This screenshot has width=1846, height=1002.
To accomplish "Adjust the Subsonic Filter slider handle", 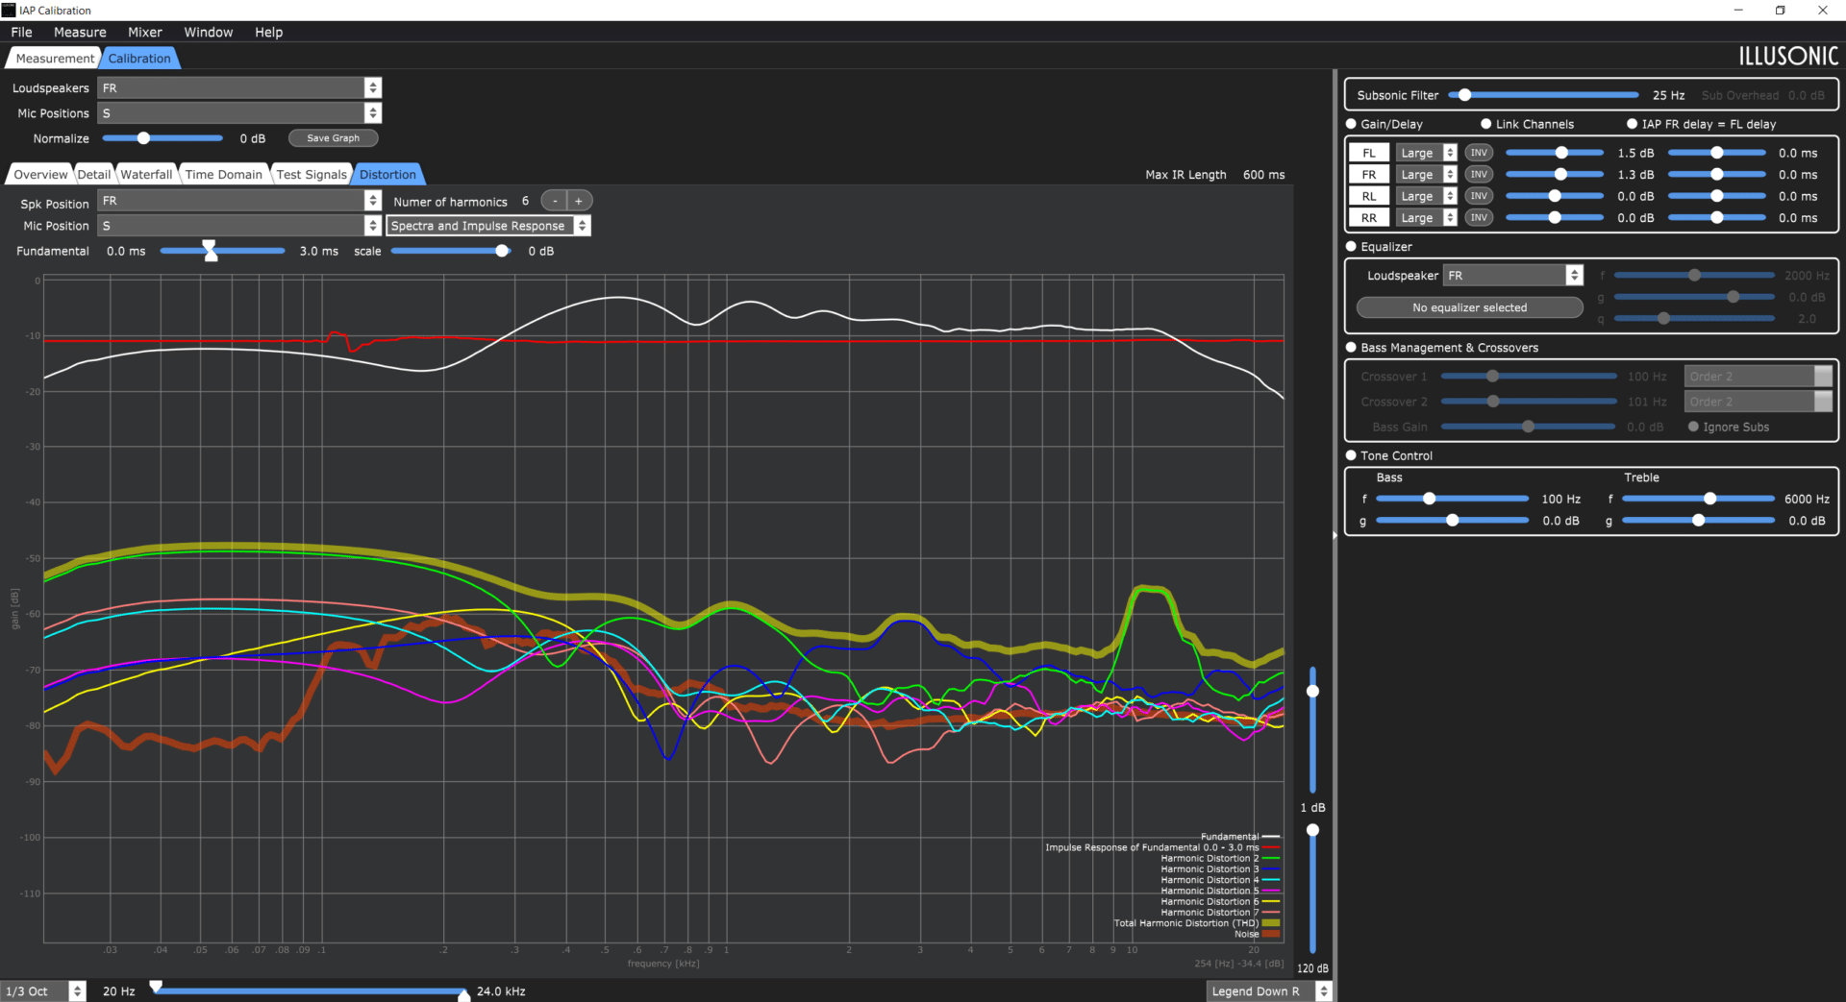I will [x=1464, y=95].
